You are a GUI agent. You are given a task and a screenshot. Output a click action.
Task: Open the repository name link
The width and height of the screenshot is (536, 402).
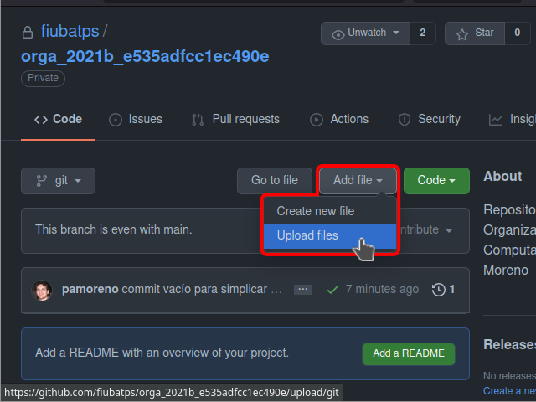(145, 56)
